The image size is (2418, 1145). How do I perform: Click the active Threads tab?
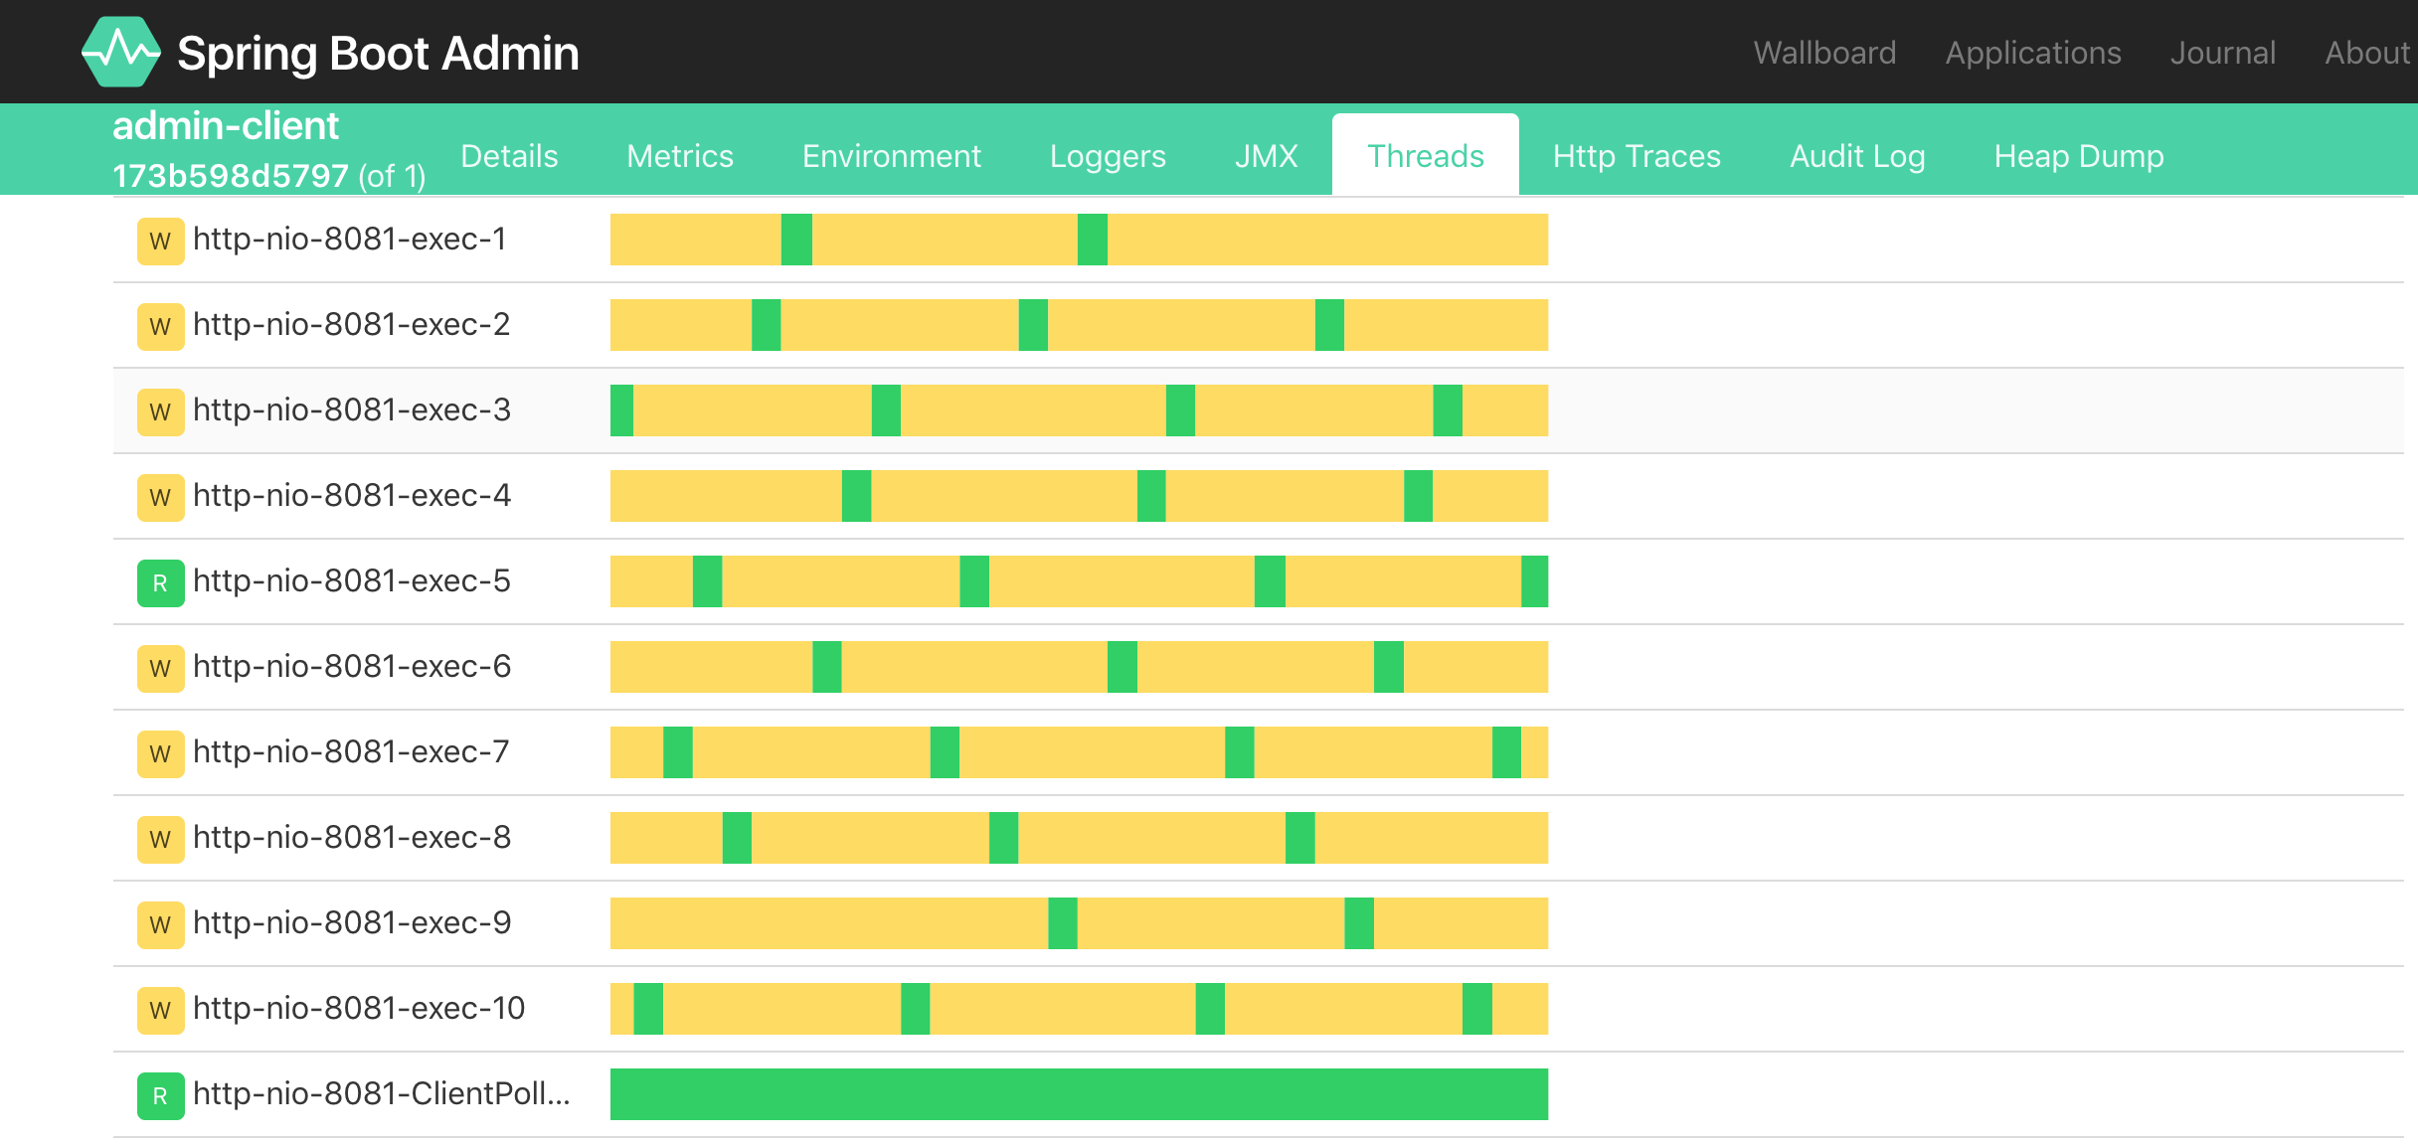click(x=1426, y=156)
